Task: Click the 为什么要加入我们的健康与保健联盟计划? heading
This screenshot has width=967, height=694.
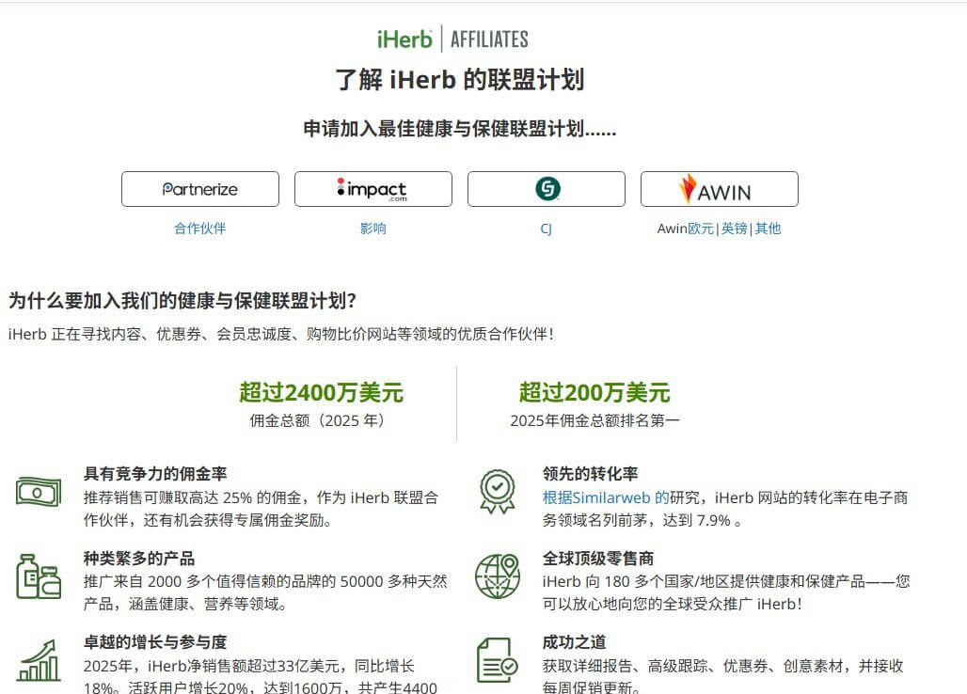Action: pyautogui.click(x=182, y=301)
